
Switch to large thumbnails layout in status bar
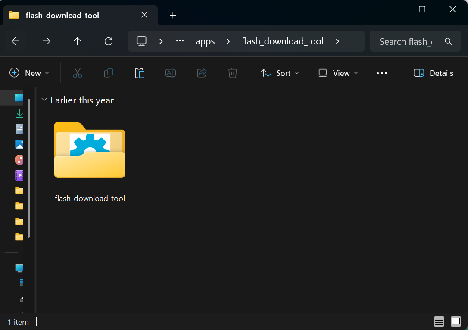coord(456,321)
